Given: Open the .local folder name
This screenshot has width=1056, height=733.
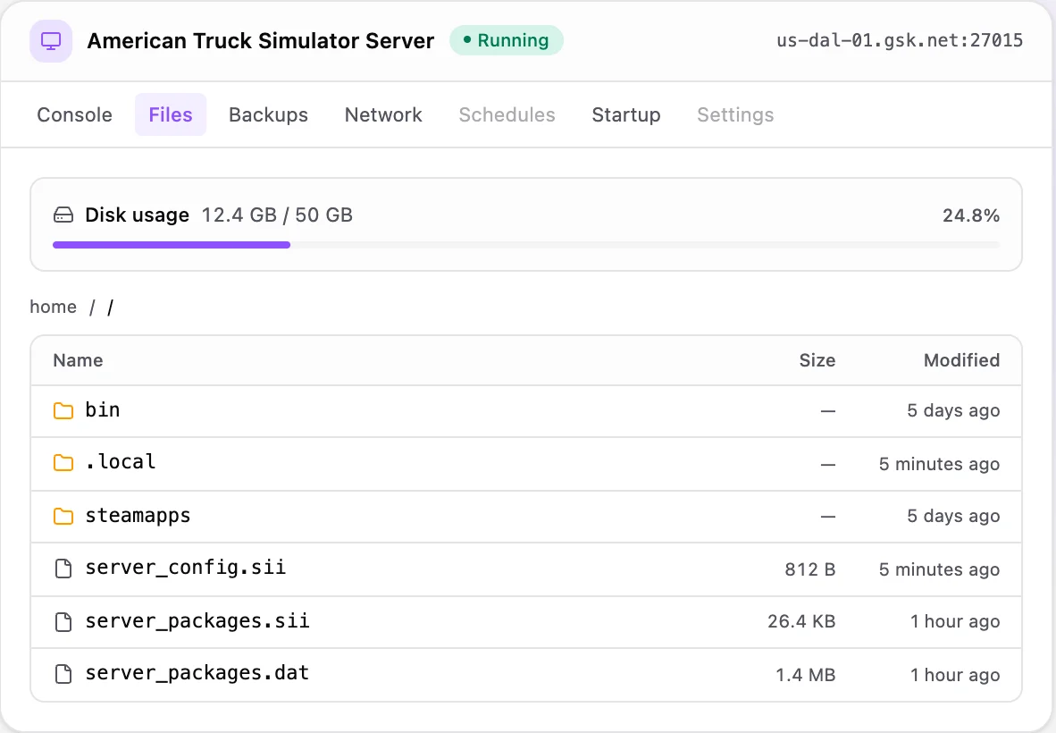Looking at the screenshot, I should coord(121,461).
